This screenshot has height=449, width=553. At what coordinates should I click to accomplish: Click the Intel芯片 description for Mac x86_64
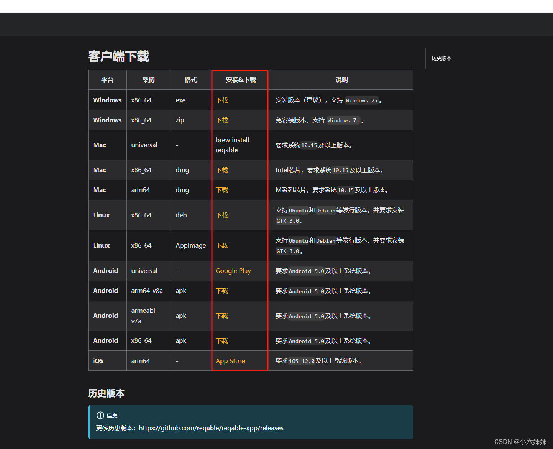[x=329, y=170]
